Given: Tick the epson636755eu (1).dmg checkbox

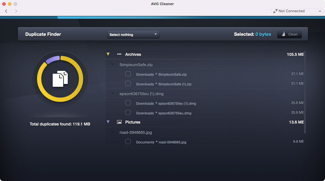Looking at the screenshot, I should coord(128,103).
